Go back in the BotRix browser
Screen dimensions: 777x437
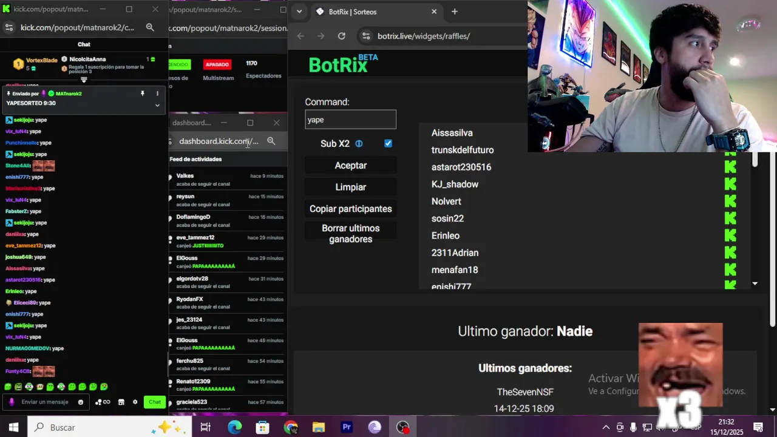300,36
